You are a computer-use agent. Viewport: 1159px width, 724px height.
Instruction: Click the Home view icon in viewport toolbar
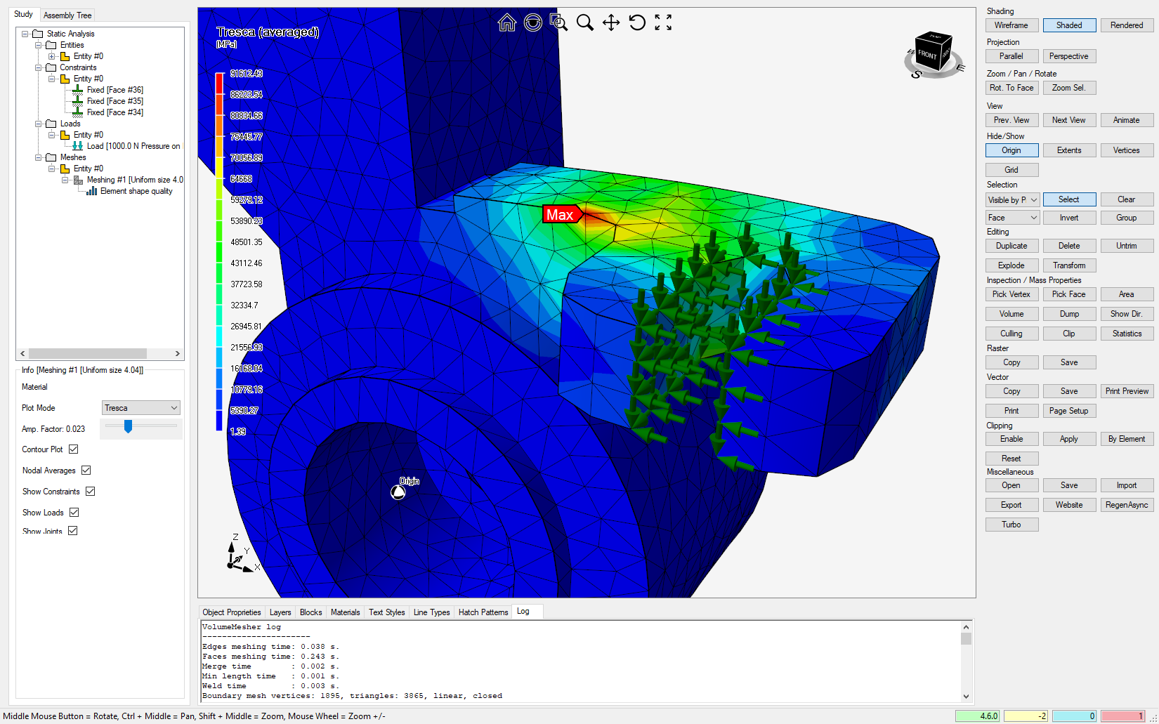(x=506, y=23)
